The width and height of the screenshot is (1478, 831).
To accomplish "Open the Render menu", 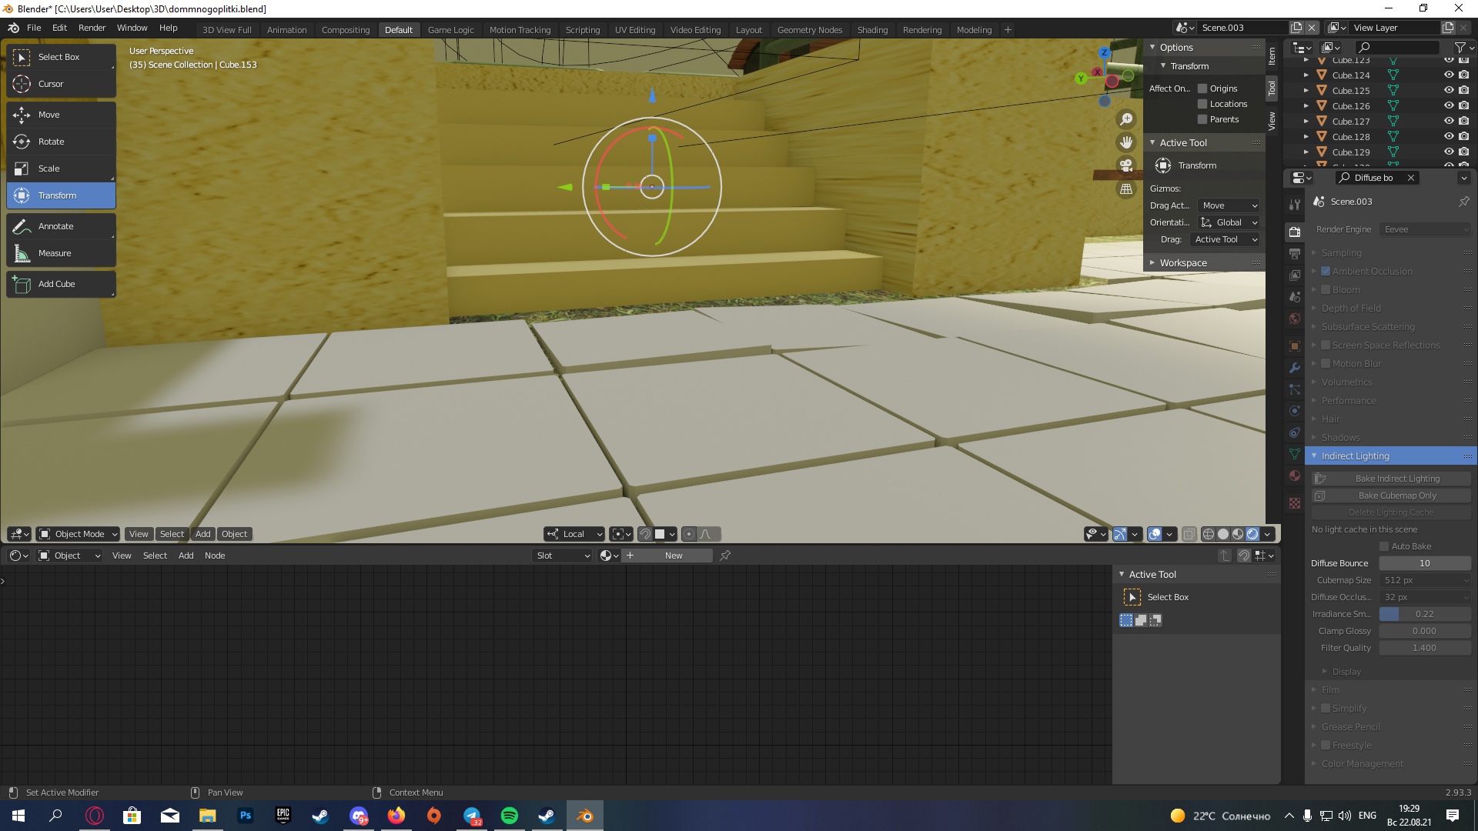I will [x=92, y=28].
